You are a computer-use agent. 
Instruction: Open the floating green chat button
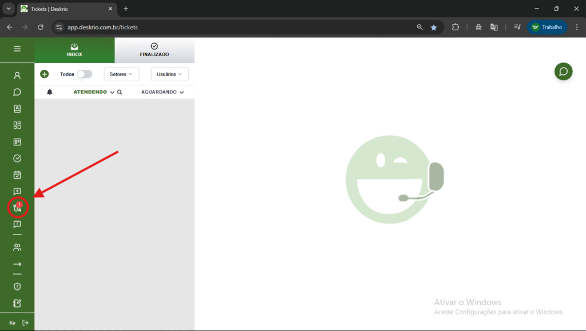(563, 72)
